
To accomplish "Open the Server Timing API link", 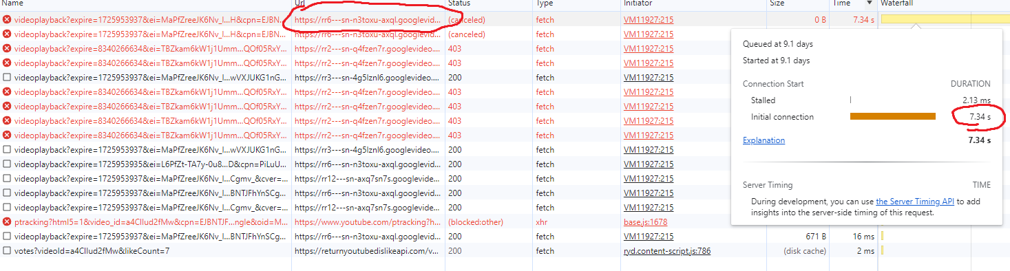I will 915,202.
